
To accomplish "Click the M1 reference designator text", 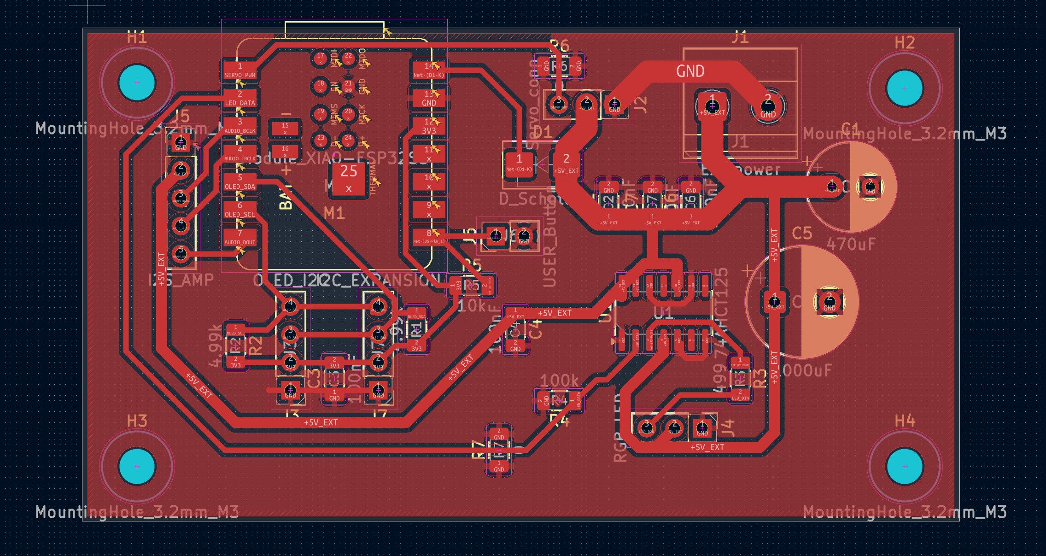I will (334, 213).
